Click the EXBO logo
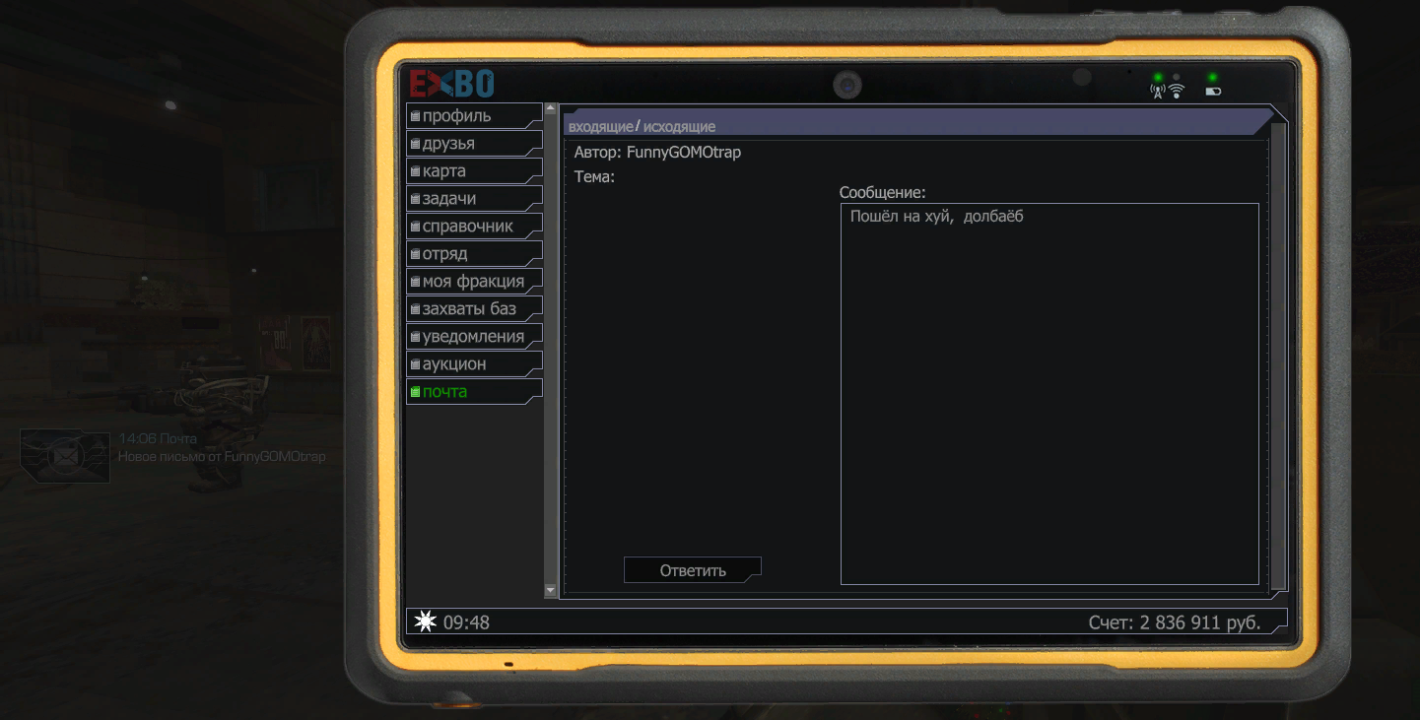 [452, 84]
